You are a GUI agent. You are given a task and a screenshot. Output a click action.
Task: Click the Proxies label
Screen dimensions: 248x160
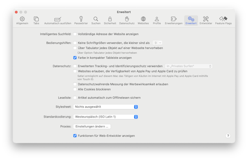[x=66, y=127]
